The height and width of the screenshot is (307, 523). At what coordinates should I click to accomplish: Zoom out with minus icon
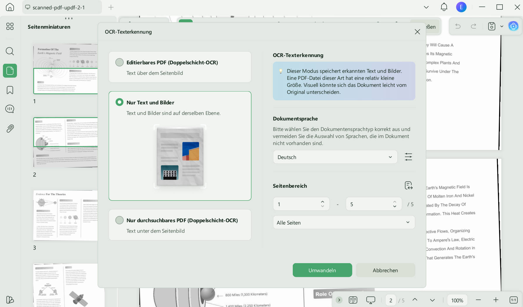478,300
